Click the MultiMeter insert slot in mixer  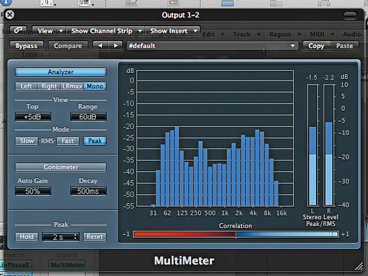pos(67,265)
